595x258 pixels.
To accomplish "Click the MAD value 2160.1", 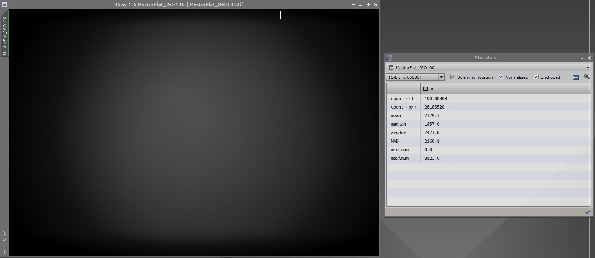I will [x=432, y=141].
